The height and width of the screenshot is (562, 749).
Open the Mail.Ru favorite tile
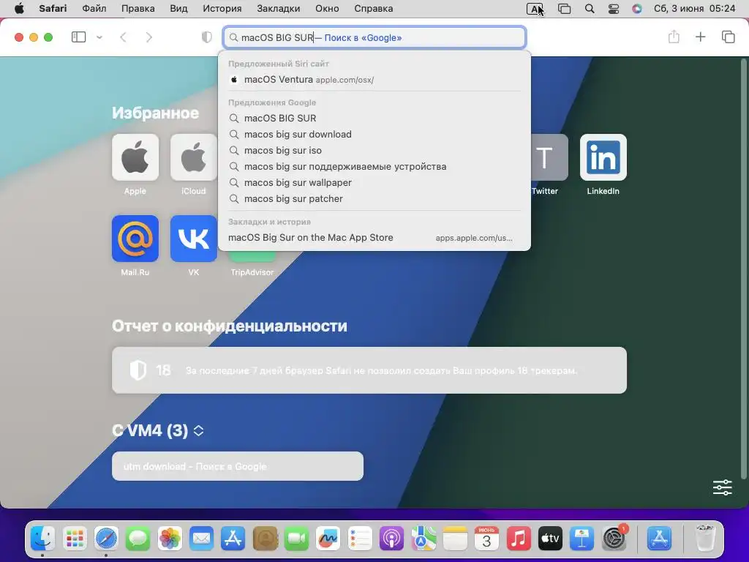[135, 239]
